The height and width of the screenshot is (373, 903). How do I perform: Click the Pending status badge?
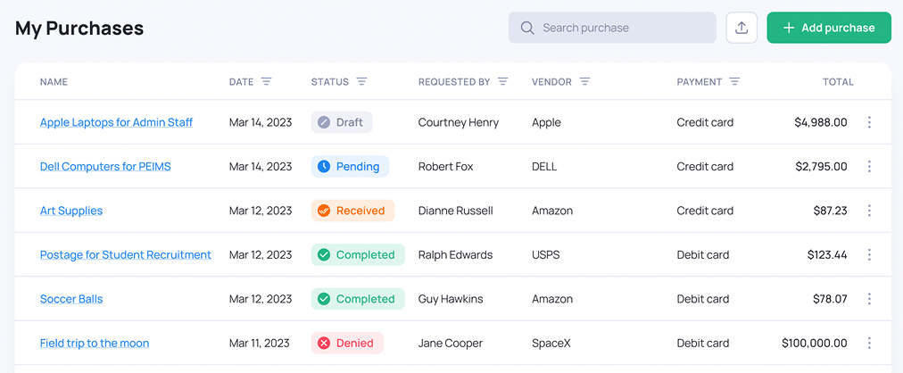351,167
